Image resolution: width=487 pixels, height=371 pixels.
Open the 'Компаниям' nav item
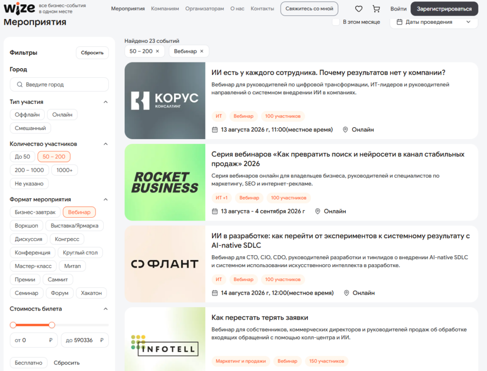(x=165, y=9)
